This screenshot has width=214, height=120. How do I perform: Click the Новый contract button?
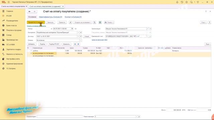[87, 36]
